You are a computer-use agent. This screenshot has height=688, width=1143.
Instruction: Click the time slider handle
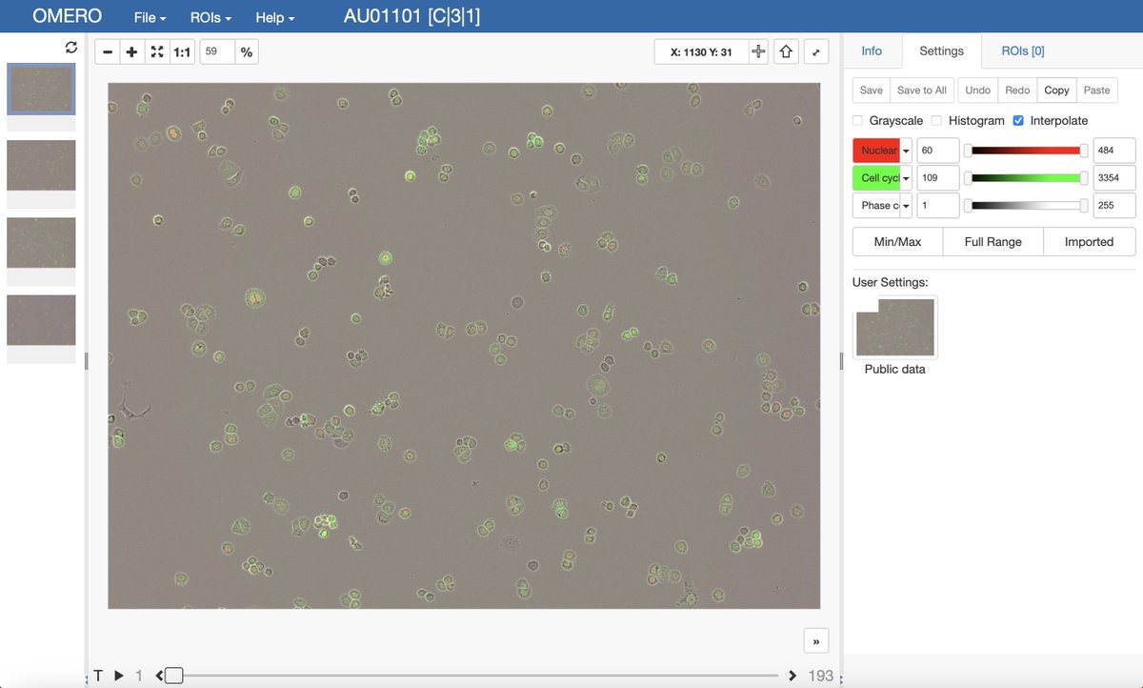tap(173, 676)
